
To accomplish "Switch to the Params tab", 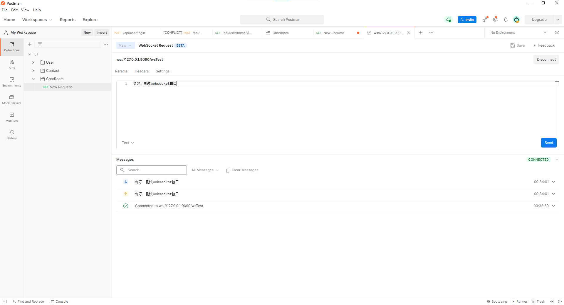I will [121, 71].
